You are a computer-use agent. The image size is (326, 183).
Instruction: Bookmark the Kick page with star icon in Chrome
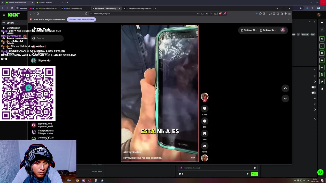[301, 8]
